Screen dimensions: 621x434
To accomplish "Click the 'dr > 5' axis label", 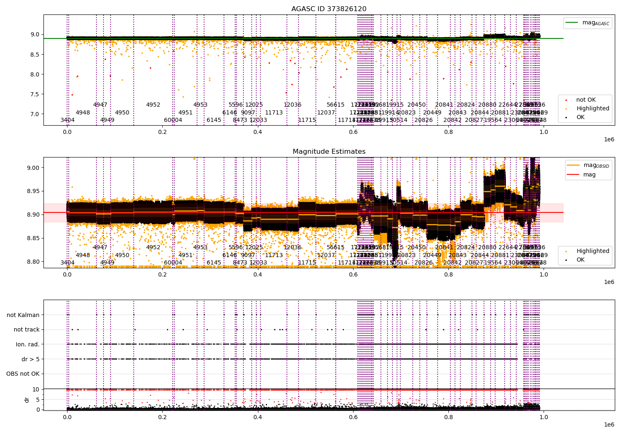I will tap(31, 359).
